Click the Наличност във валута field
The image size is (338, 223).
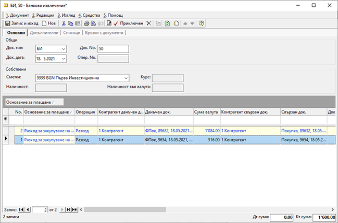[168, 88]
